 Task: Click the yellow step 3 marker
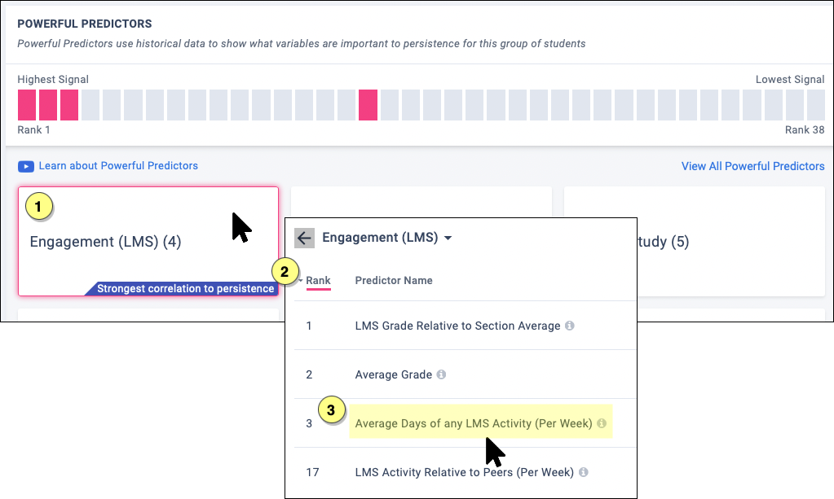pyautogui.click(x=330, y=410)
